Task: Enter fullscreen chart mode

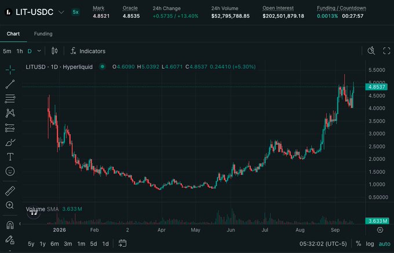Action: 386,51
